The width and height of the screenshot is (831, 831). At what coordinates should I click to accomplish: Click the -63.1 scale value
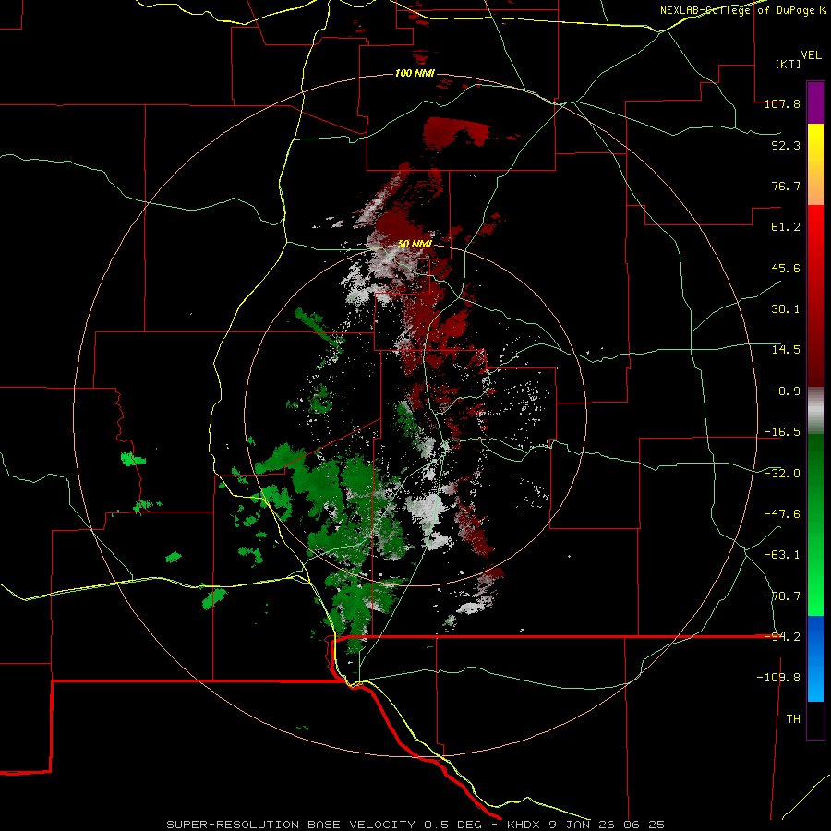tap(782, 555)
